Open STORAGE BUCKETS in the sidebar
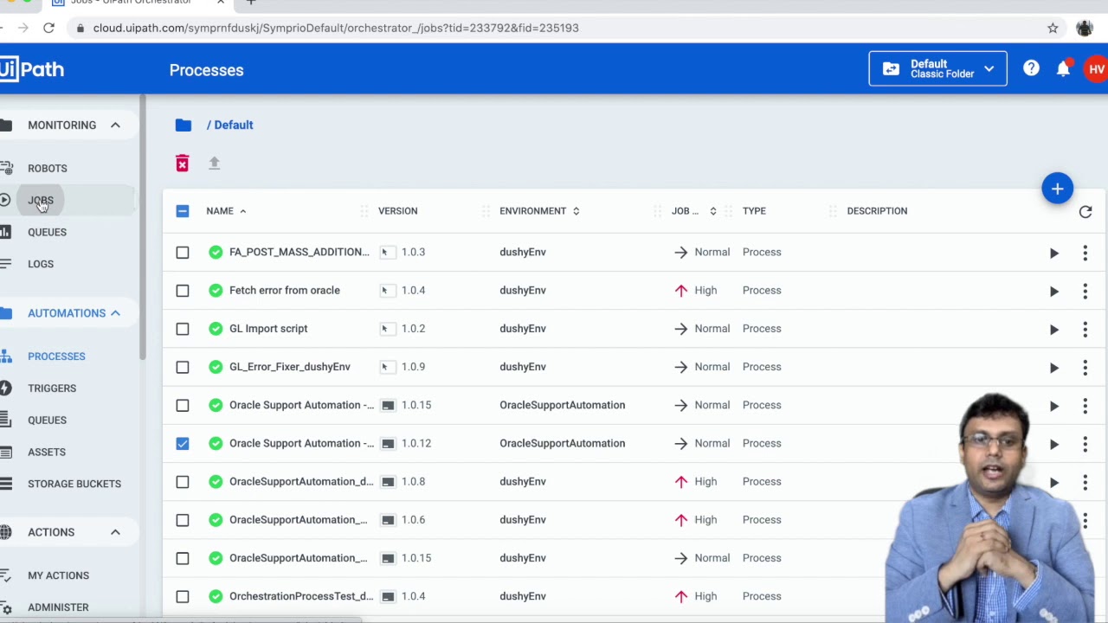The image size is (1108, 623). pos(74,484)
